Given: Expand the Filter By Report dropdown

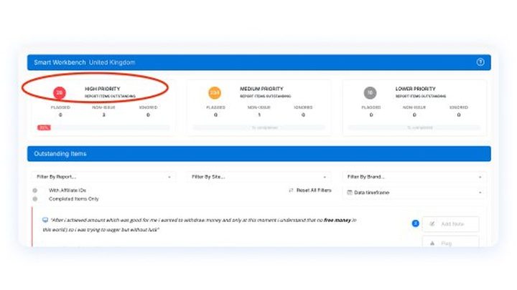Looking at the screenshot, I should (103, 177).
